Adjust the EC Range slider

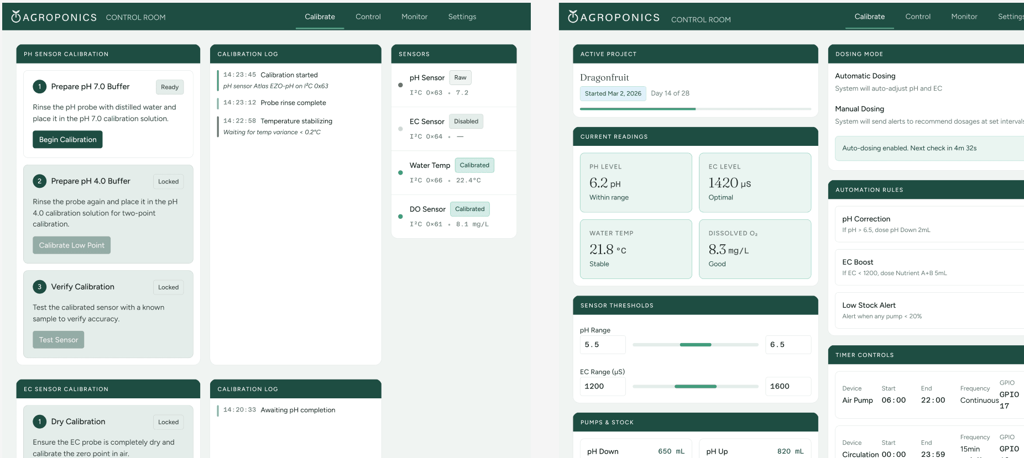[696, 386]
